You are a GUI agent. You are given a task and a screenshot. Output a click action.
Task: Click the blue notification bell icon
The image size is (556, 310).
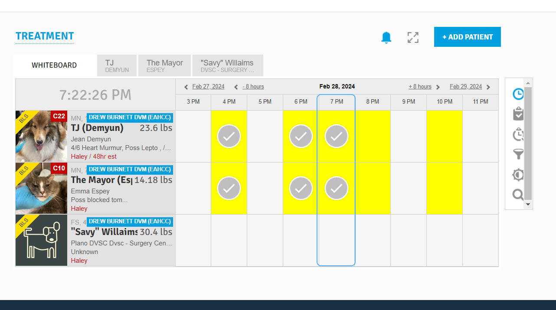386,38
